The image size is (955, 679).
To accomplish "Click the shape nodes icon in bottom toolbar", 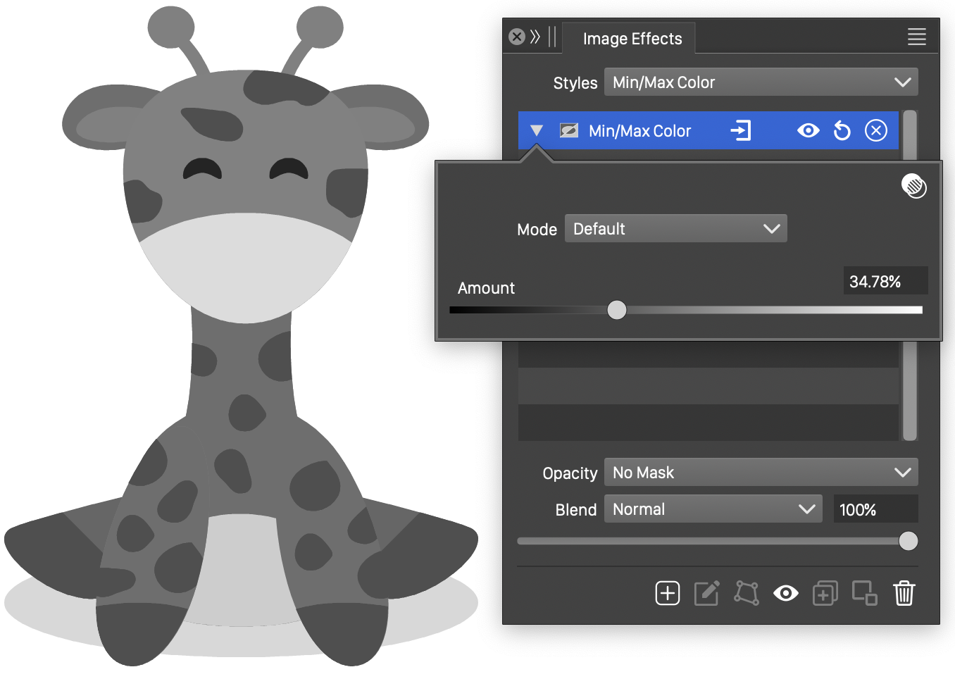I will [x=747, y=593].
